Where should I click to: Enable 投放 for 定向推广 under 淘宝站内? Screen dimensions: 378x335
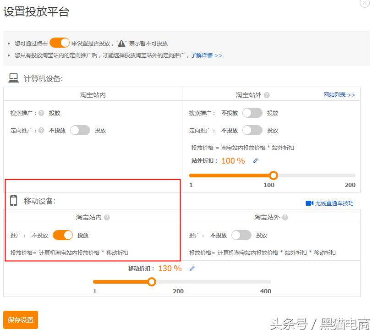coord(80,130)
